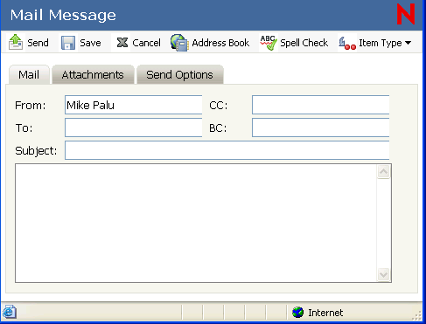Click the Cancel X icon
Image resolution: width=426 pixels, height=324 pixels.
tap(122, 43)
